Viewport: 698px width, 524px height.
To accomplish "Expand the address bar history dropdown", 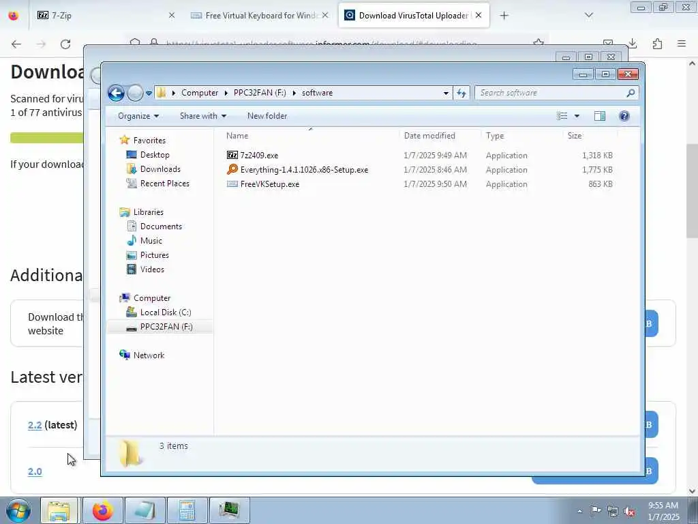I will [x=446, y=93].
